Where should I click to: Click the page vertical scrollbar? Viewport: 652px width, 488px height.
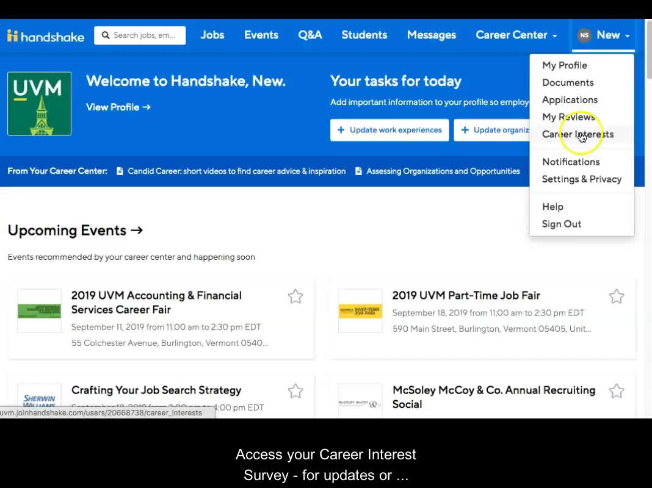648,50
